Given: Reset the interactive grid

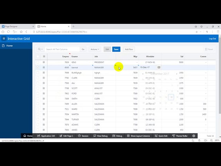Looking at the screenshot, I should coord(209,49).
